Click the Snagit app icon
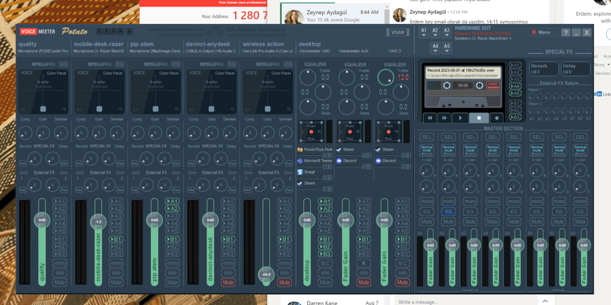The image size is (611, 305). pyautogui.click(x=300, y=172)
